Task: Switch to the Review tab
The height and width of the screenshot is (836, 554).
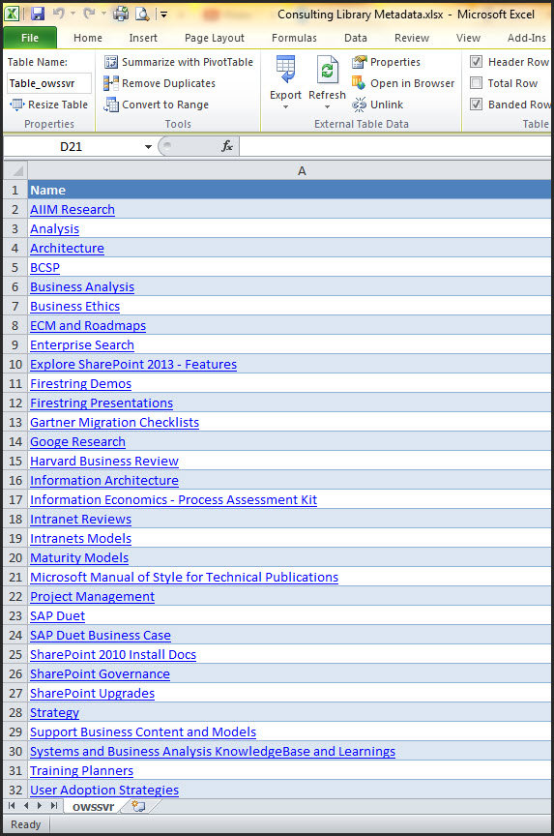Action: click(x=412, y=38)
